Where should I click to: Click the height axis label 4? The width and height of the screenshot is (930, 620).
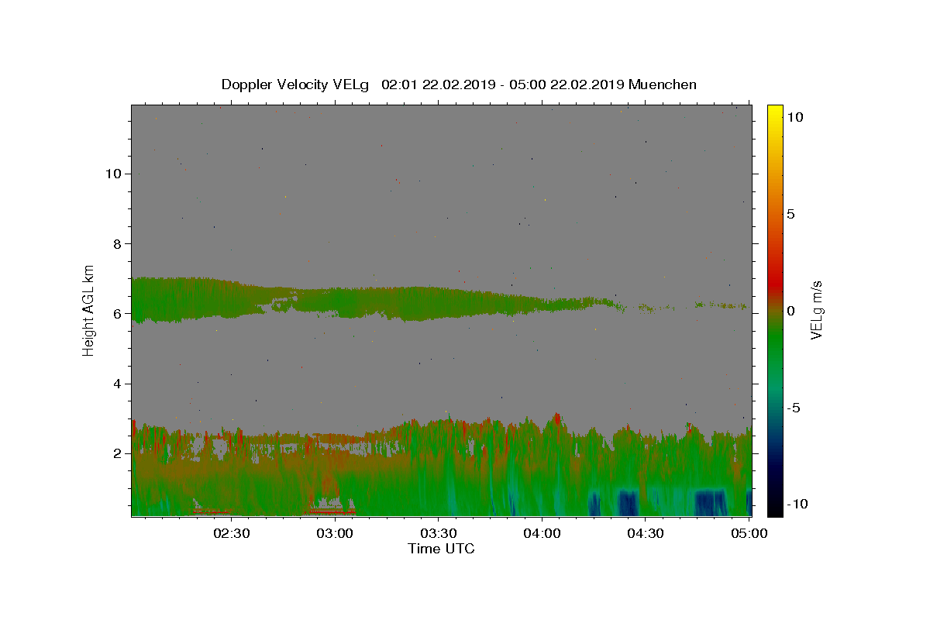coord(115,384)
